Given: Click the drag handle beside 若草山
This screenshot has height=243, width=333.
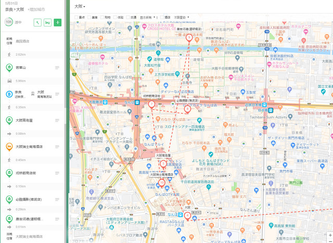Looking at the screenshot, I should (x=57, y=68).
